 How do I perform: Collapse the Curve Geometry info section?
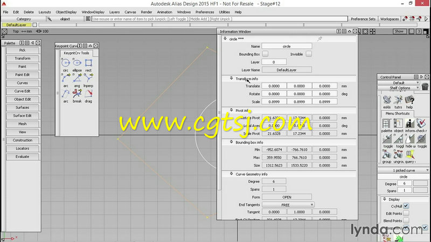pos(232,174)
